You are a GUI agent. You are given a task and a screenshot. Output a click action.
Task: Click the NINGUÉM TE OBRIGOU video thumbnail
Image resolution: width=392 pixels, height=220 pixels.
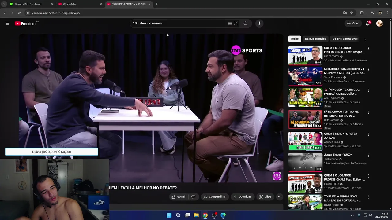click(x=305, y=97)
